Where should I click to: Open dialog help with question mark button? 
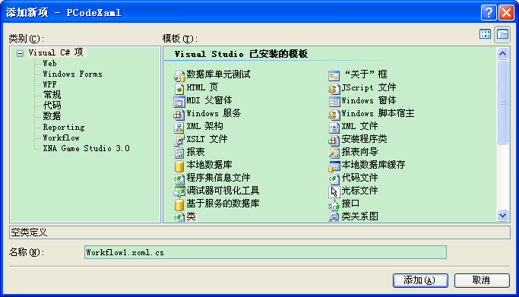(489, 13)
